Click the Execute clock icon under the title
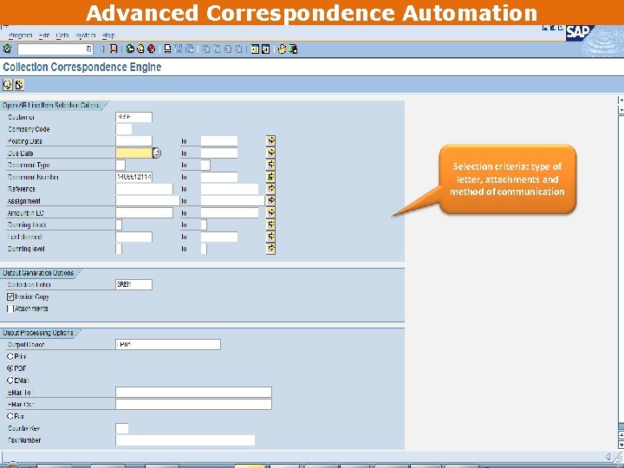This screenshot has width=624, height=468. coord(8,84)
